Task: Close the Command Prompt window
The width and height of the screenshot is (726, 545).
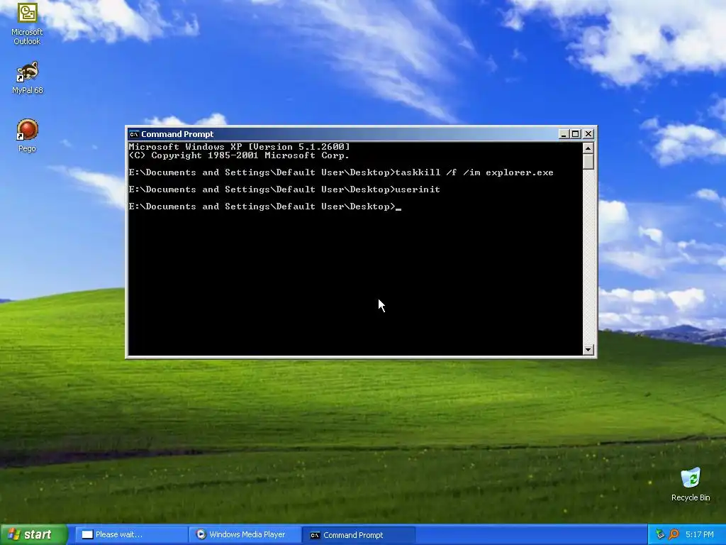Action: 588,134
